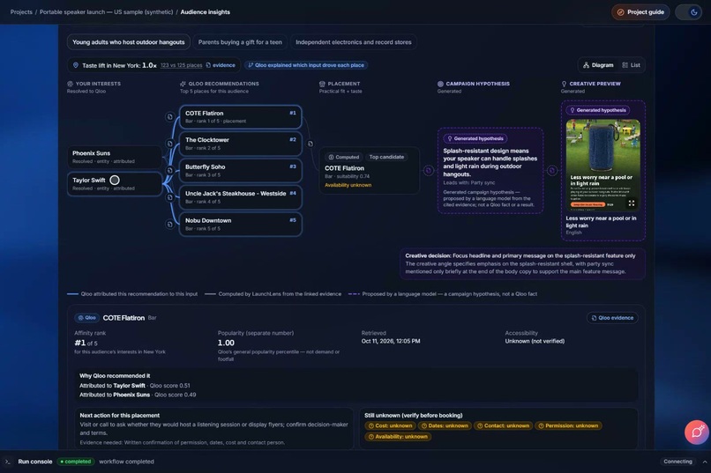Click the 123 vs 125 places link
The height and width of the screenshot is (473, 711).
[182, 65]
